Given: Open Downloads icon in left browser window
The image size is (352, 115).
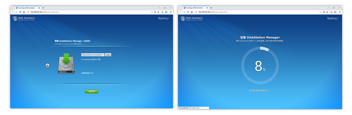Looking at the screenshot, I should [x=163, y=12].
